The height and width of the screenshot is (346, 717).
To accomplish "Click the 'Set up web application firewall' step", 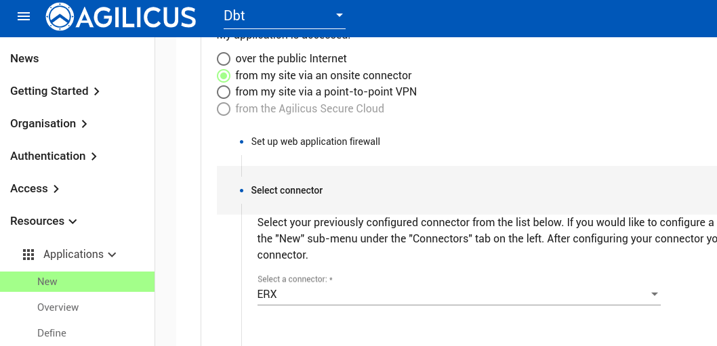I will tap(315, 142).
